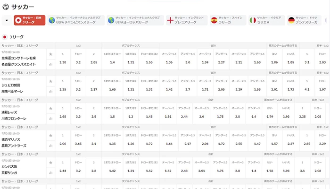Click the Italy flag Serie A icon
The width and height of the screenshot is (330, 189).
[x=253, y=20]
